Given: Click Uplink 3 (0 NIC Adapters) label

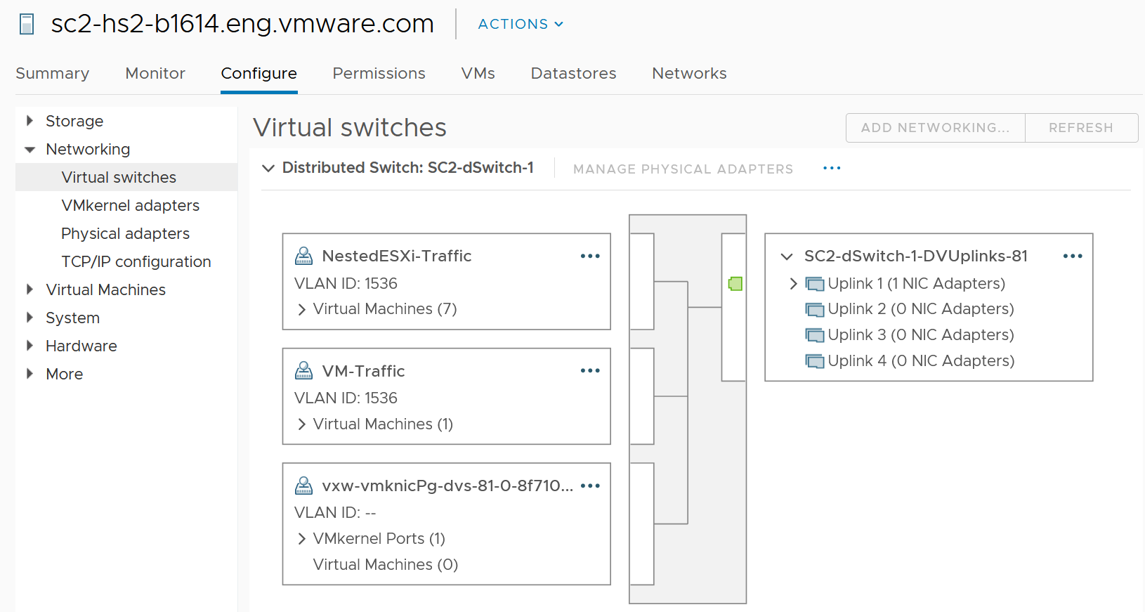Looking at the screenshot, I should pos(921,335).
